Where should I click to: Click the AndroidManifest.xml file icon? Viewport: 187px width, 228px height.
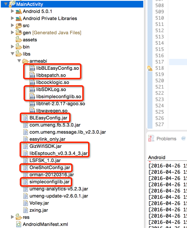[x=19, y=224]
